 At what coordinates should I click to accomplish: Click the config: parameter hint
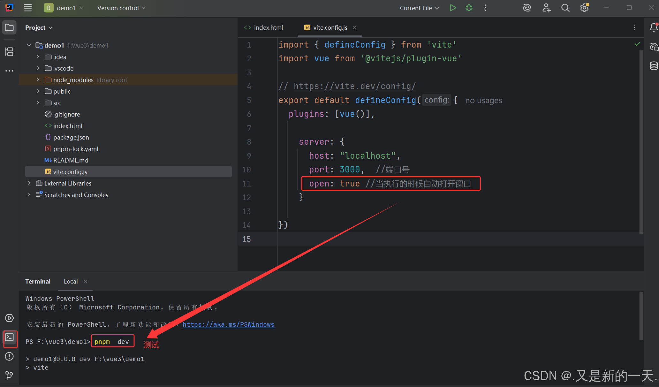click(x=437, y=100)
